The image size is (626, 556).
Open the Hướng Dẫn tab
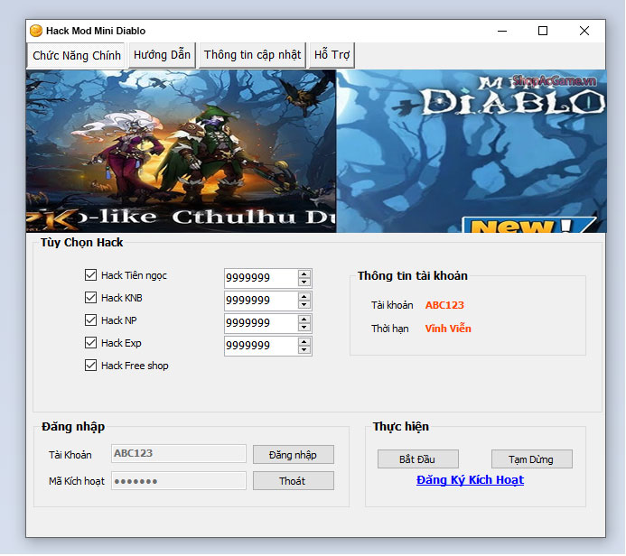point(162,55)
